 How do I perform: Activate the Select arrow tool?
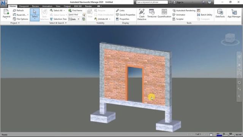(35, 12)
